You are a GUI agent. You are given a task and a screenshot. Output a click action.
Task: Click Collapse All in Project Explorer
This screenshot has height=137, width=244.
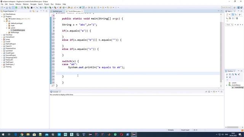(x=30, y=11)
